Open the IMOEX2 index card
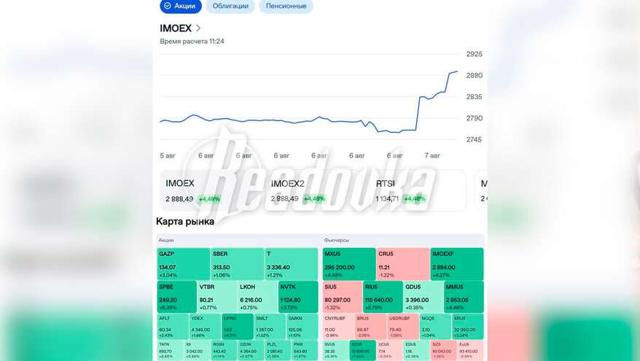Screen dimensions: 640x361 [x=313, y=190]
